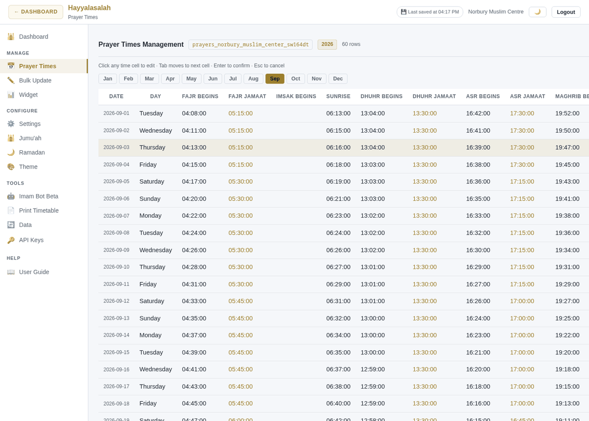This screenshot has height=421, width=589.
Task: Click the date cell 2026-09-18
Action: [116, 404]
